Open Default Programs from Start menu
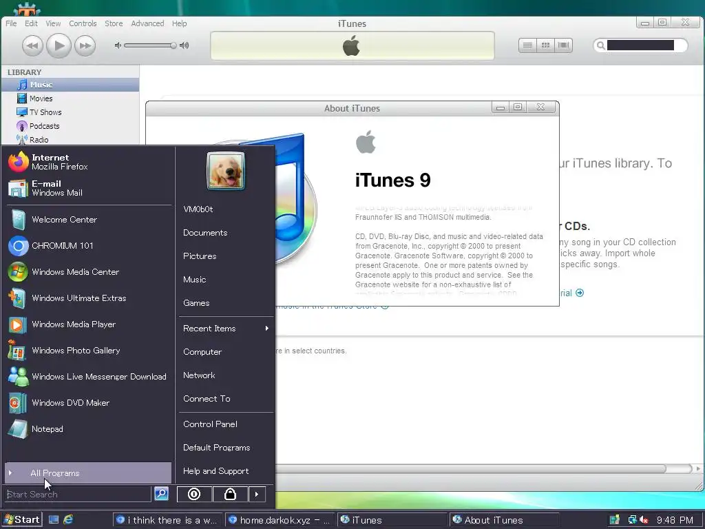 226,448
